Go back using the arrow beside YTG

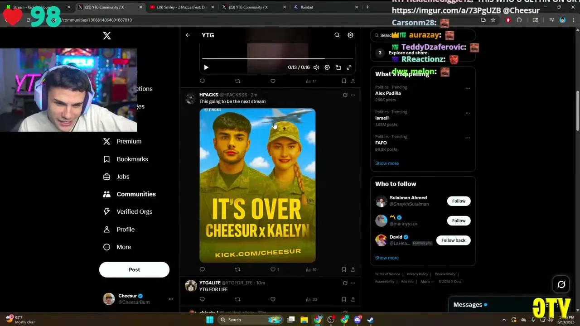(188, 35)
